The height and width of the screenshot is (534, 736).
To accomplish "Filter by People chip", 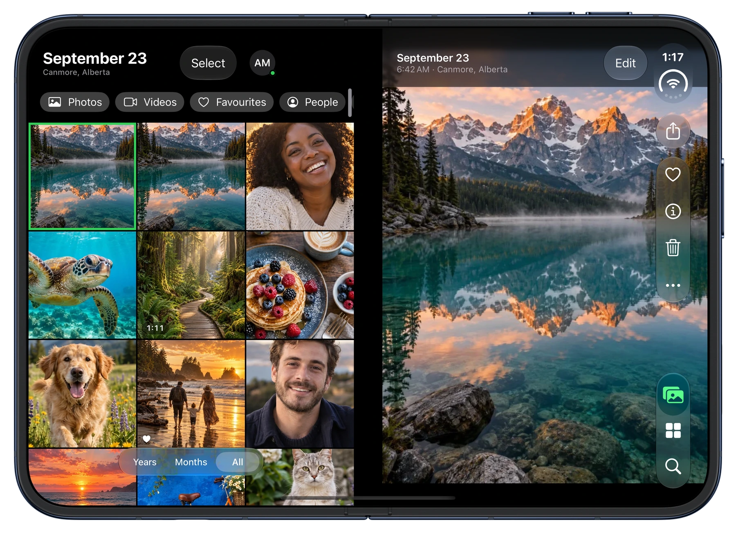I will coord(313,102).
